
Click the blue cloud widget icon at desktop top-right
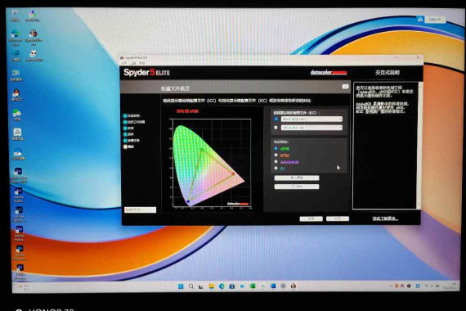click(420, 20)
